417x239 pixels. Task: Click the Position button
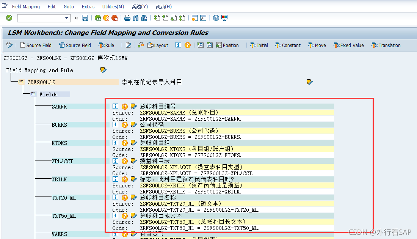[227, 45]
